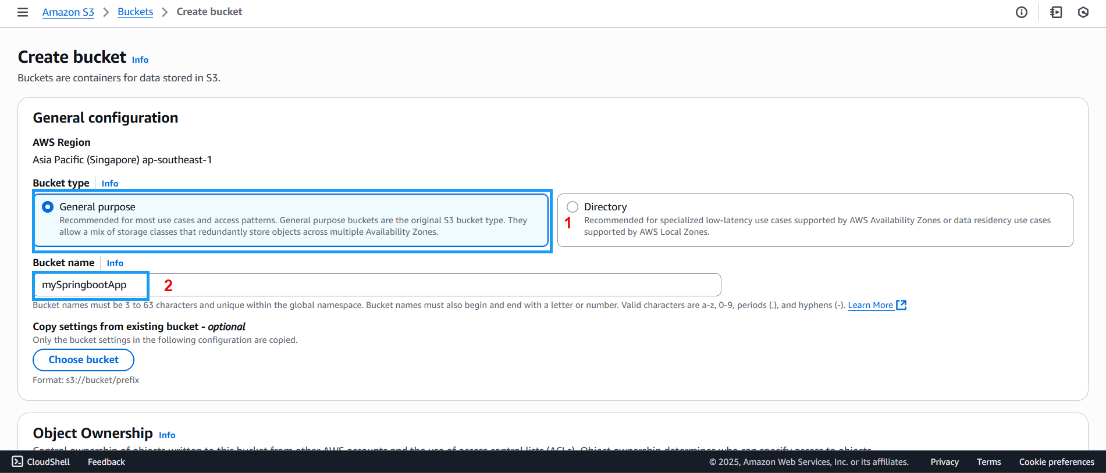1106x473 pixels.
Task: Open Cookie preferences in footer
Action: [x=1057, y=462]
